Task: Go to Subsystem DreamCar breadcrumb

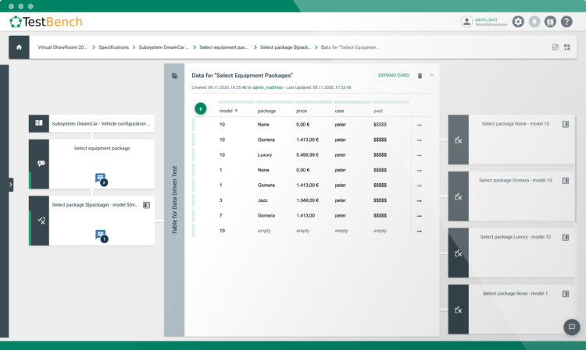Action: (164, 48)
